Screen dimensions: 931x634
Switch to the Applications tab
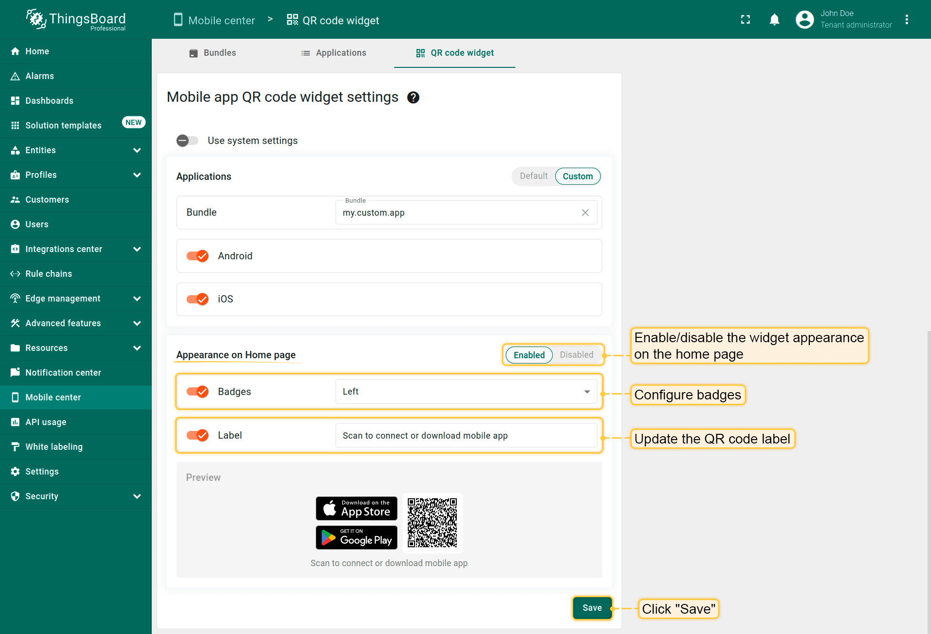pos(334,53)
